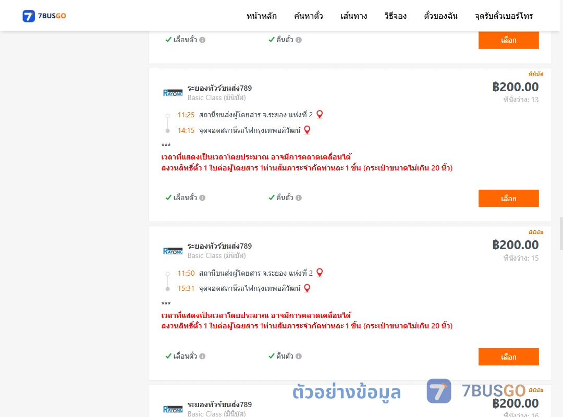
Task: Select the 11:25 trip with เลือก button
Action: tap(508, 198)
